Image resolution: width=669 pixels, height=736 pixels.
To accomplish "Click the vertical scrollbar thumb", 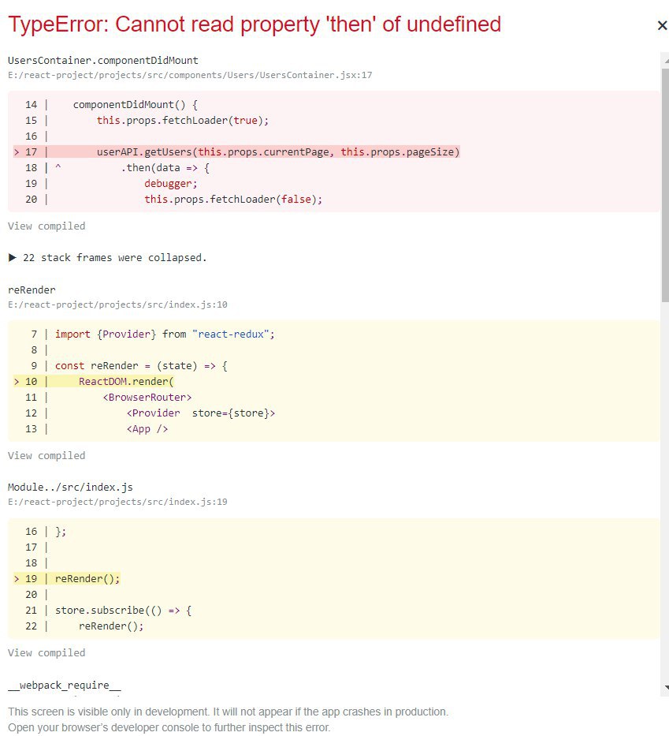I will point(664,181).
